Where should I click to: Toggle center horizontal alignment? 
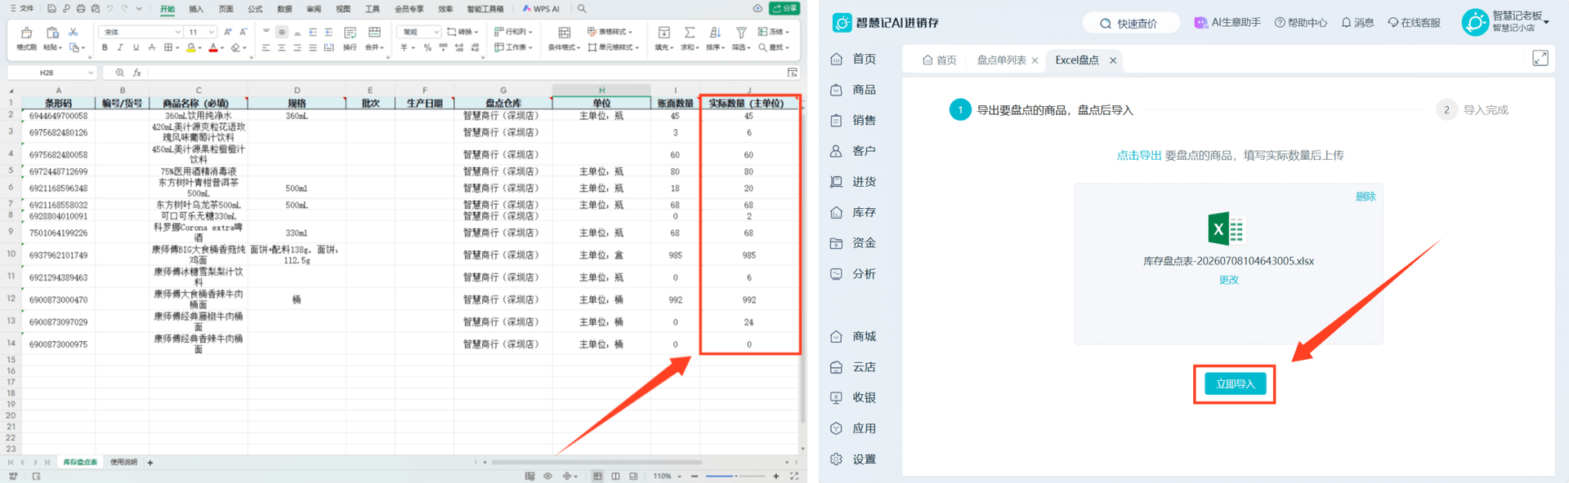(x=281, y=47)
